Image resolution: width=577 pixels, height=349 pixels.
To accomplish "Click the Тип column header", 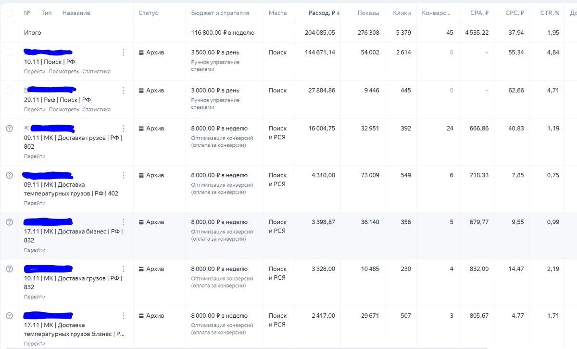I will [x=47, y=13].
